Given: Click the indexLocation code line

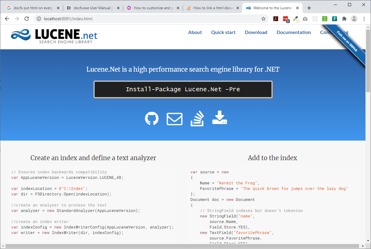Looking at the screenshot, I should [49, 189].
